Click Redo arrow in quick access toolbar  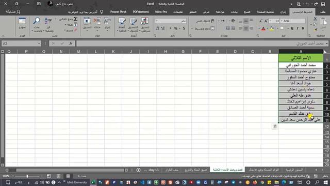(x=316, y=4)
